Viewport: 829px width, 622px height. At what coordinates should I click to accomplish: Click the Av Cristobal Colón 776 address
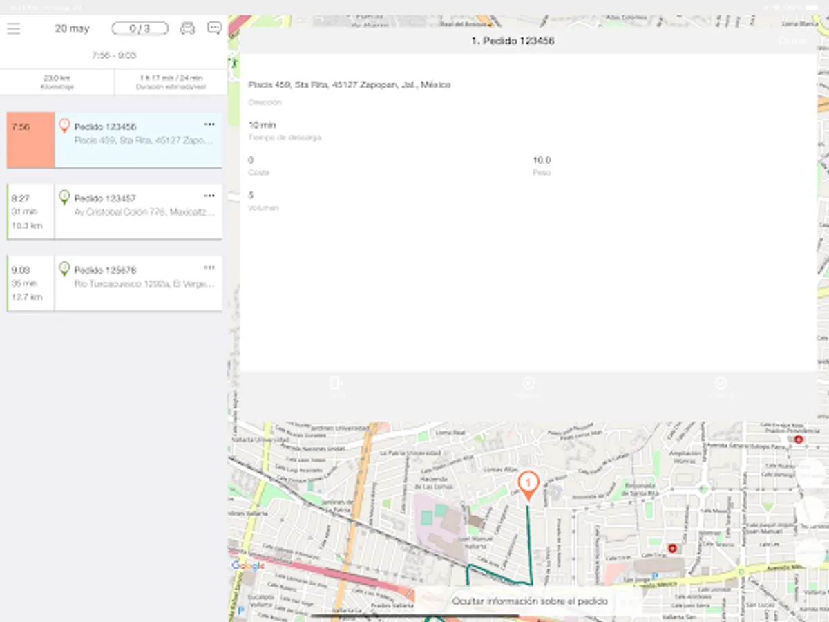tap(144, 212)
